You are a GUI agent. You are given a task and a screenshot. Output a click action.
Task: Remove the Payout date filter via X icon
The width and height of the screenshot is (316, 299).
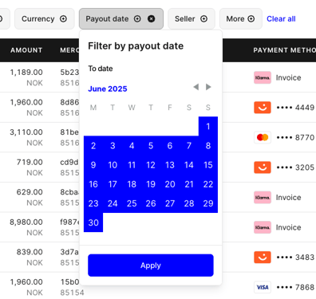pos(152,19)
